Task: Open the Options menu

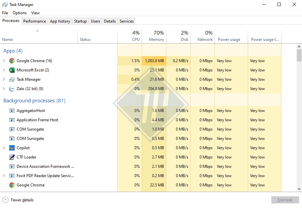Action: [20, 13]
